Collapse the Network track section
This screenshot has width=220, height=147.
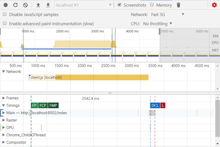coord(4,72)
